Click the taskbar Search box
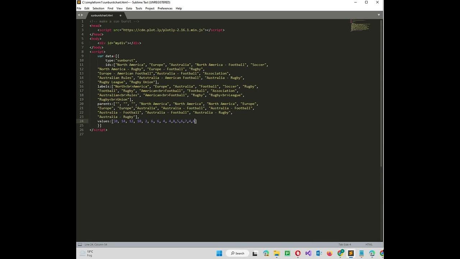This screenshot has width=460, height=259. click(x=237, y=253)
